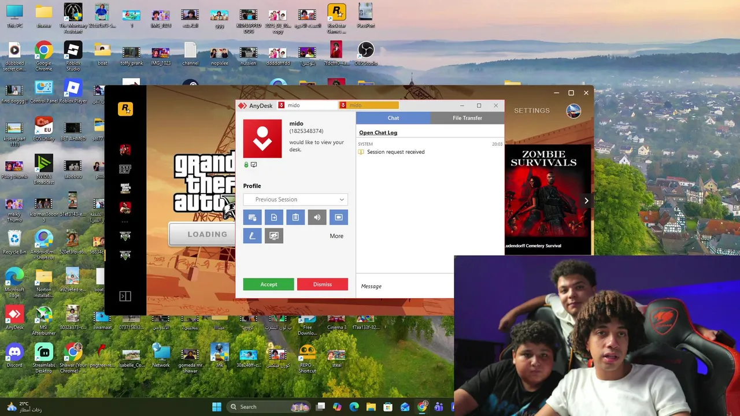Toggle sound output permission
The width and height of the screenshot is (740, 416).
[x=317, y=217]
